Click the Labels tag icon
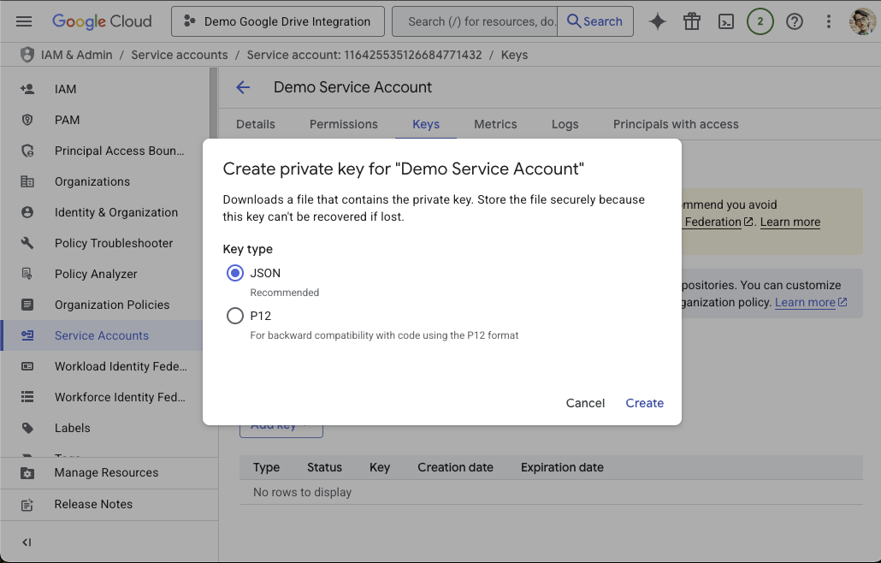 click(27, 428)
